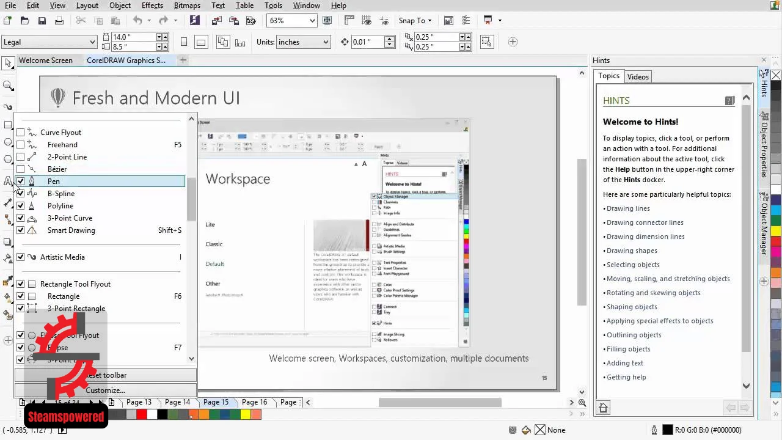This screenshot has height=440, width=782.
Task: Click the Full-screen preview icon
Action: tap(327, 20)
